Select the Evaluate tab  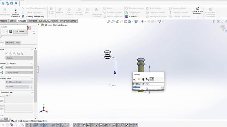(22, 21)
